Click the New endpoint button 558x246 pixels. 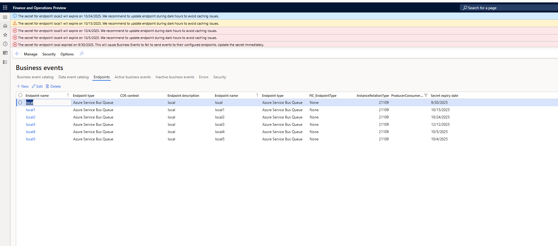(23, 86)
